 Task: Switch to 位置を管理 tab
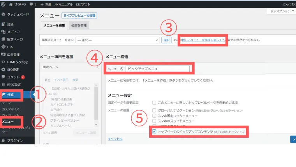[x=79, y=25]
